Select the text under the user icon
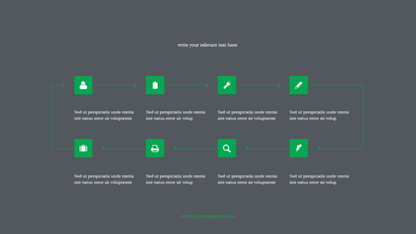 pos(104,115)
